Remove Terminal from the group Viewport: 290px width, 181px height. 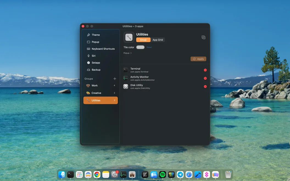(x=205, y=70)
